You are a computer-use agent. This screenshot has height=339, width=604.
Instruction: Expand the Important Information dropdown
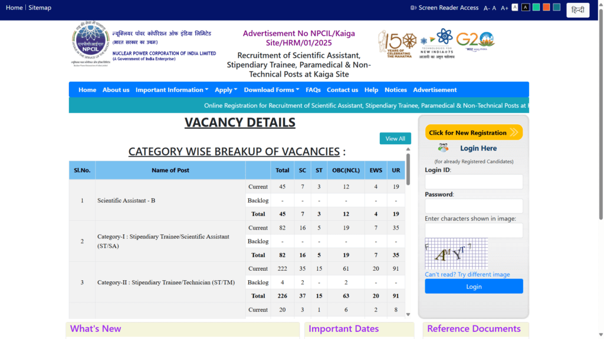[x=172, y=89]
